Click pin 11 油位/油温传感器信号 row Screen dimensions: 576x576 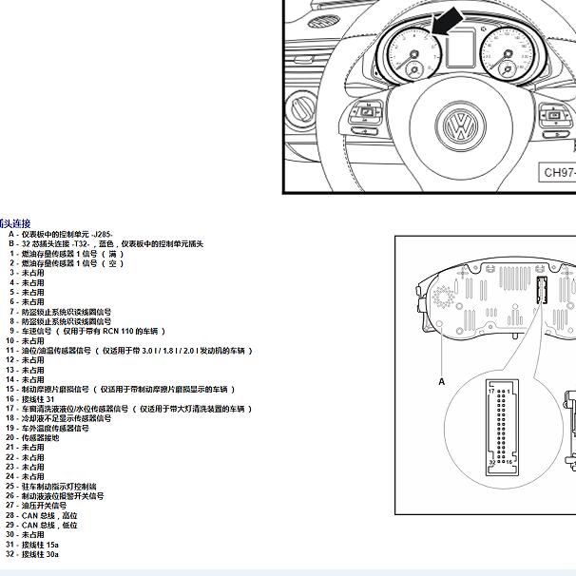tap(129, 351)
